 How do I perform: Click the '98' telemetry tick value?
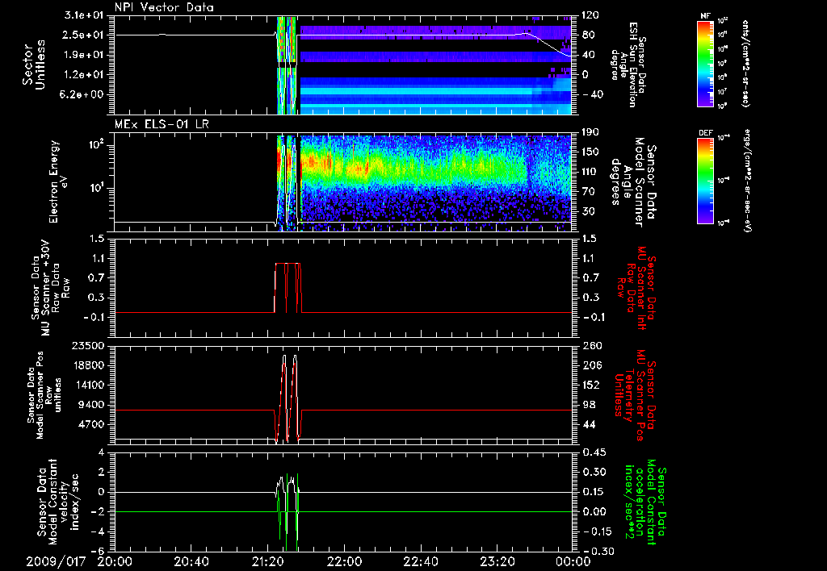click(x=588, y=405)
